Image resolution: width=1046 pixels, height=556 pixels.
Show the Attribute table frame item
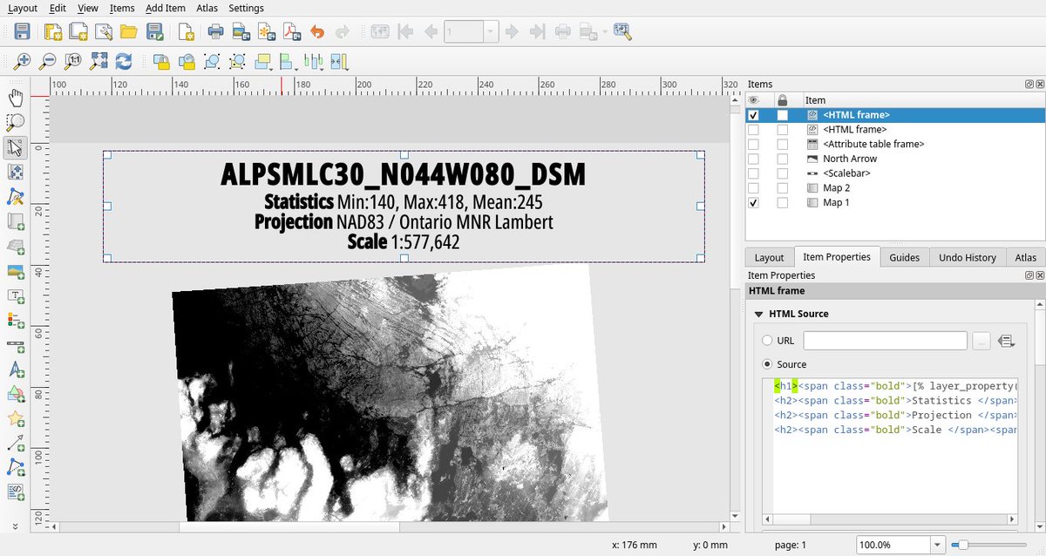point(754,144)
